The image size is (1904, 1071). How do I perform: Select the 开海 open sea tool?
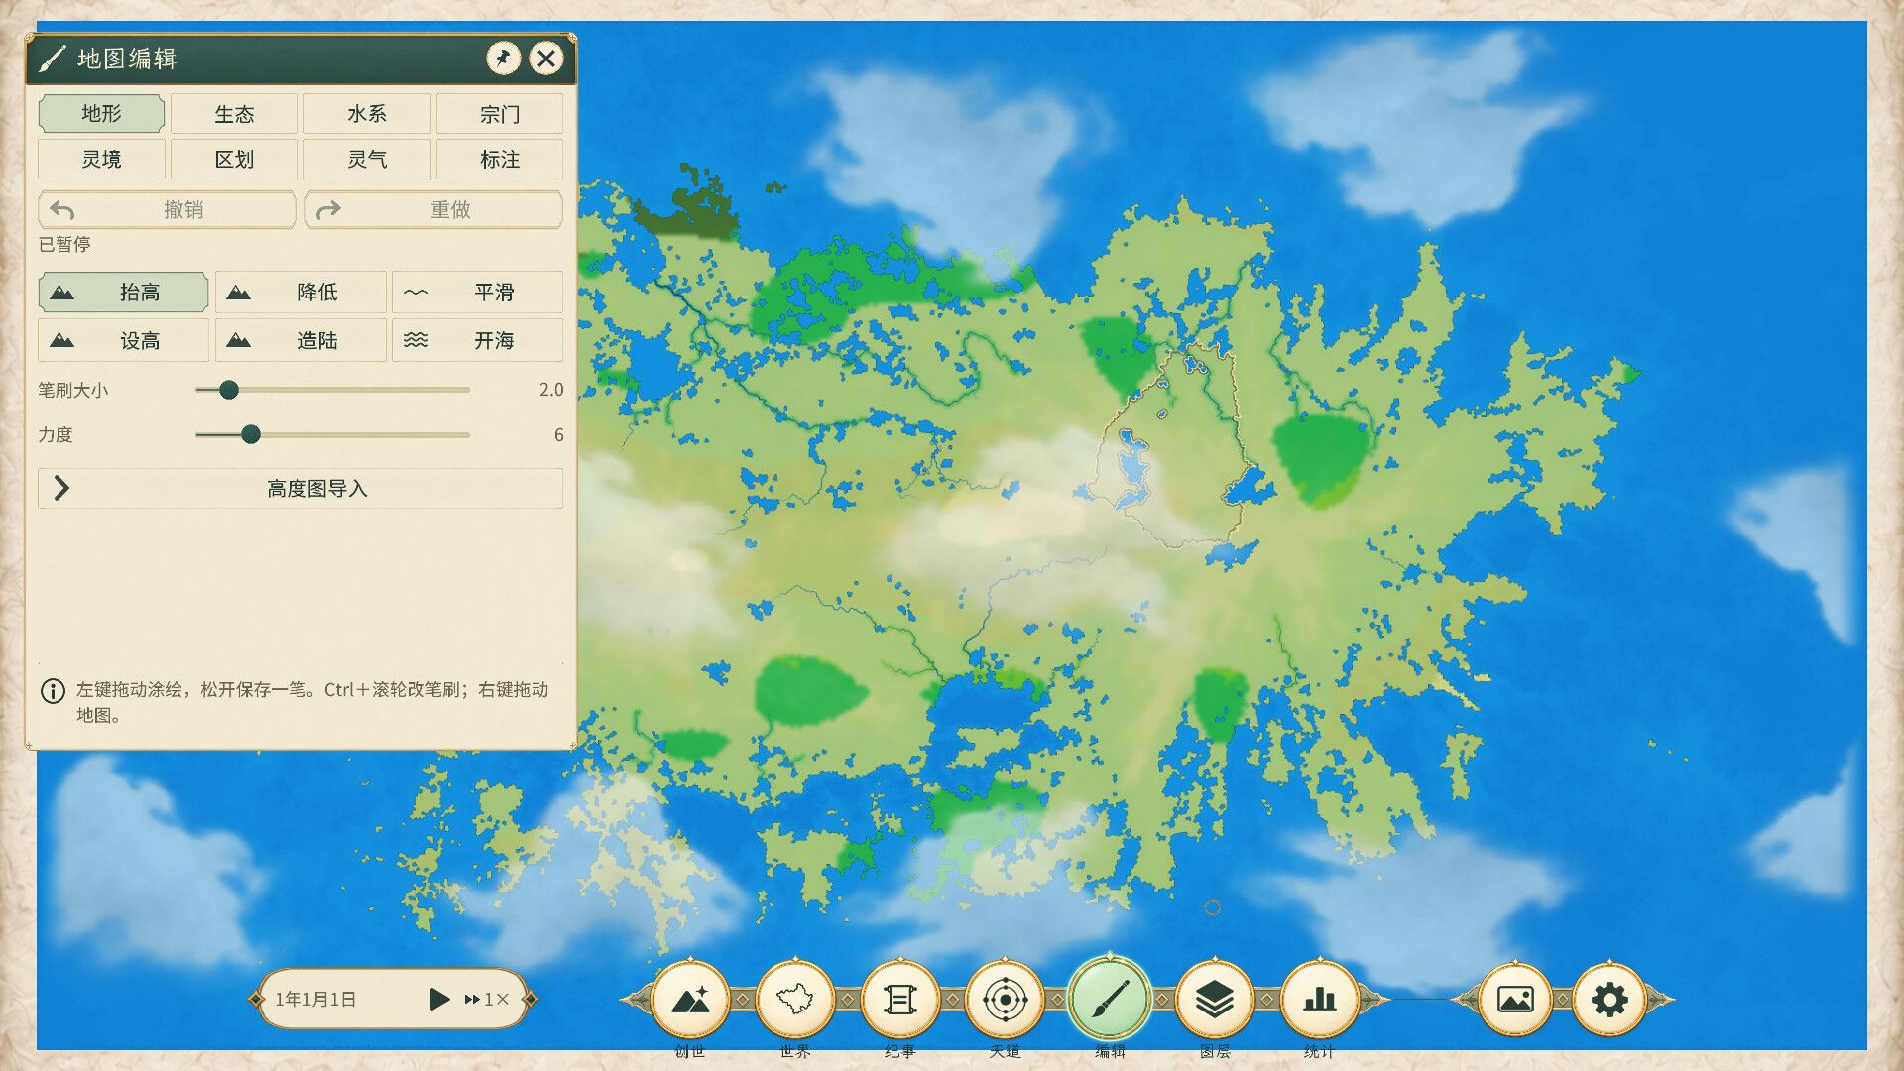tap(477, 340)
